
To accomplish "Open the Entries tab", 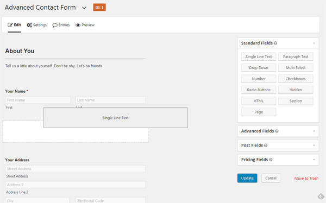I will (61, 25).
